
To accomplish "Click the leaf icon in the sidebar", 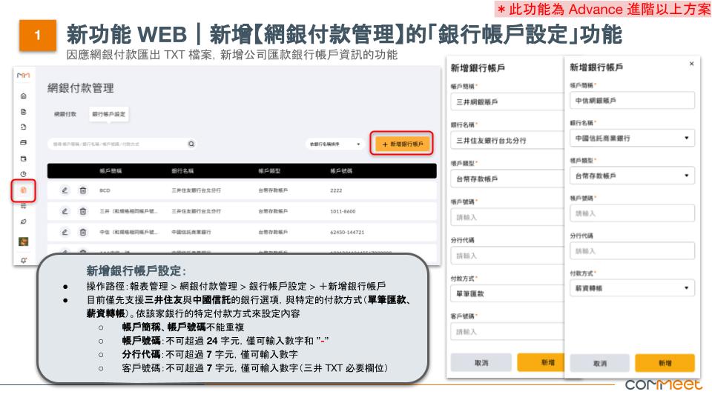I will pos(24,221).
